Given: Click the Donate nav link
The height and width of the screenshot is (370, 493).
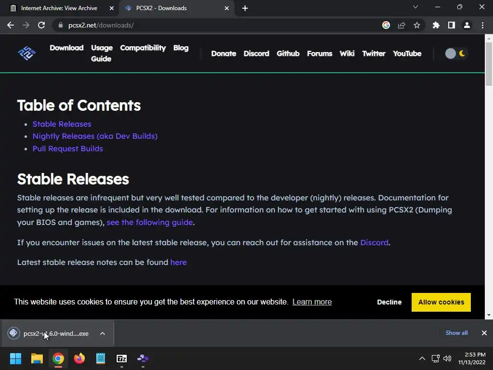Looking at the screenshot, I should click(x=223, y=53).
